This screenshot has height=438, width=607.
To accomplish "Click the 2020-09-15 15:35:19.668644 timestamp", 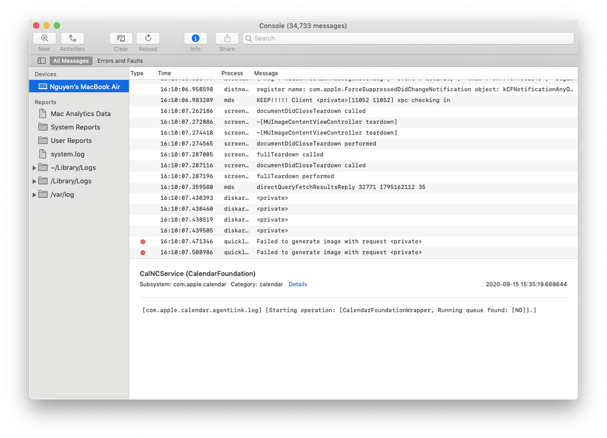I will (526, 284).
